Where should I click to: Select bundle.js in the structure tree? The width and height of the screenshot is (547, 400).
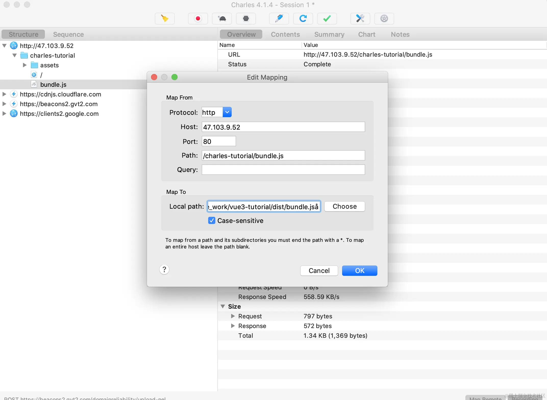coord(53,84)
